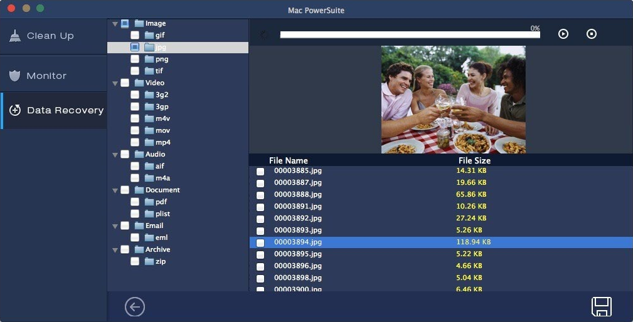
Task: Click the 118.94 KB size value
Action: (x=474, y=242)
